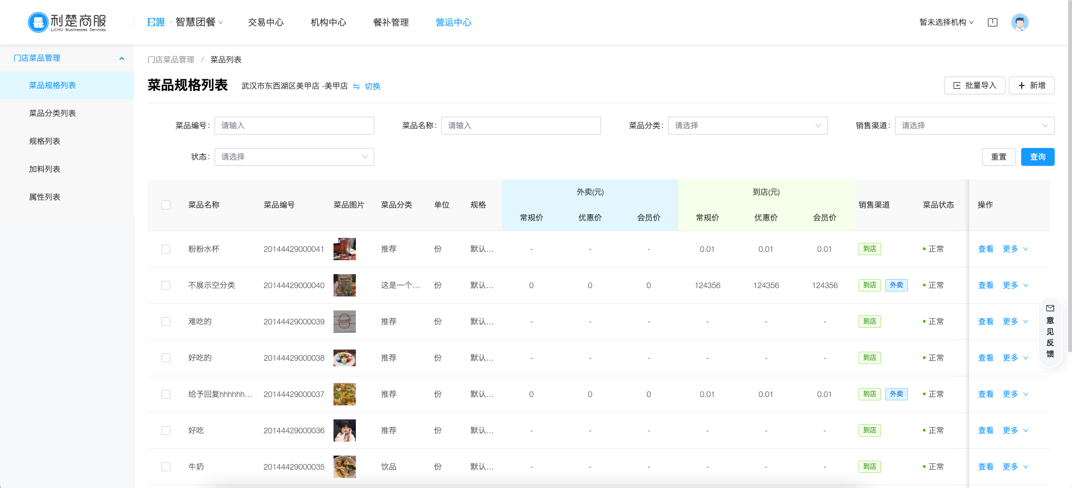Click 查看 for 牛奶
Screen dimensions: 1072x488
pos(986,467)
